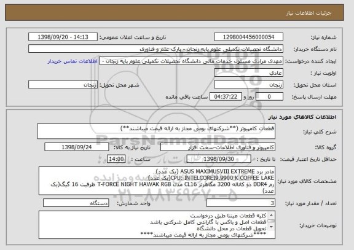This screenshot has width=354, height=250.
Task: Click the label گروه کالا
Action: click(326, 147)
